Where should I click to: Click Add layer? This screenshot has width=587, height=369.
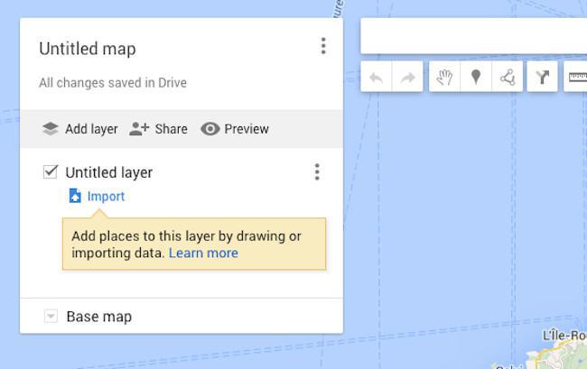[x=80, y=129]
